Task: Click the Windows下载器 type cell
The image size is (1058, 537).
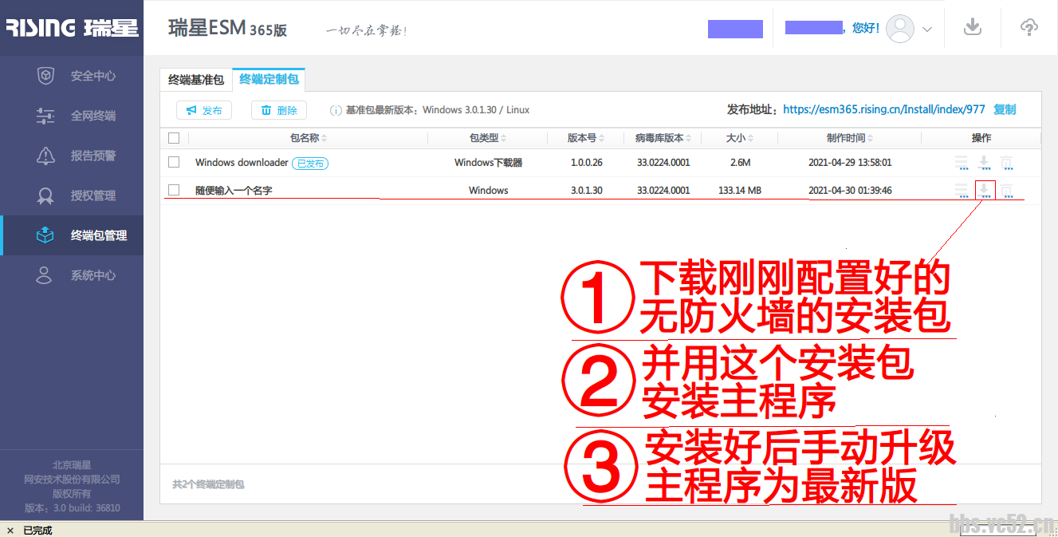Action: (489, 163)
